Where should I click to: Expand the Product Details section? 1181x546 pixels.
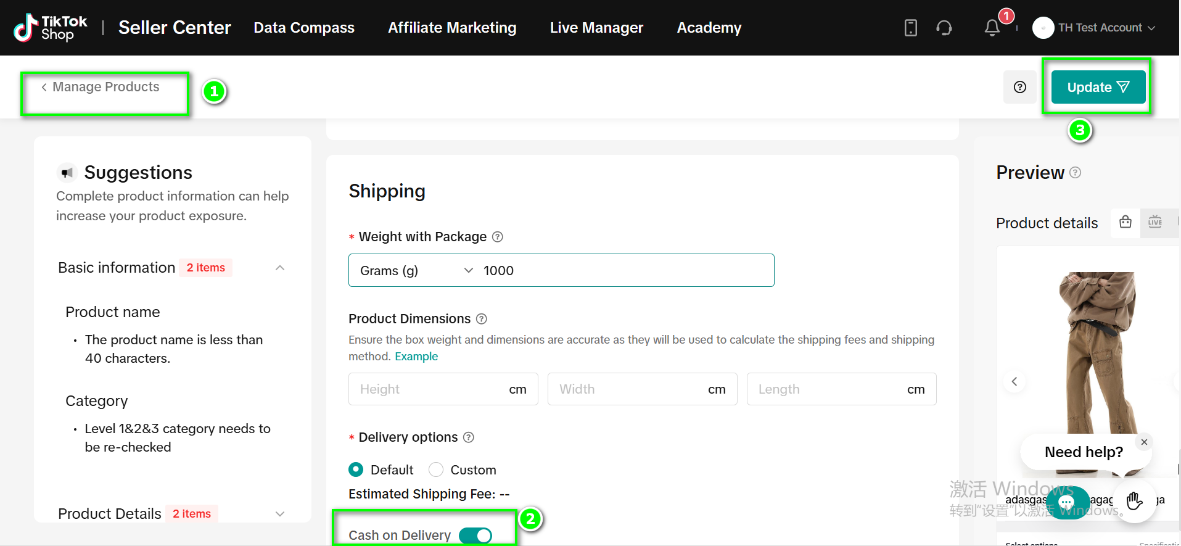tap(280, 514)
